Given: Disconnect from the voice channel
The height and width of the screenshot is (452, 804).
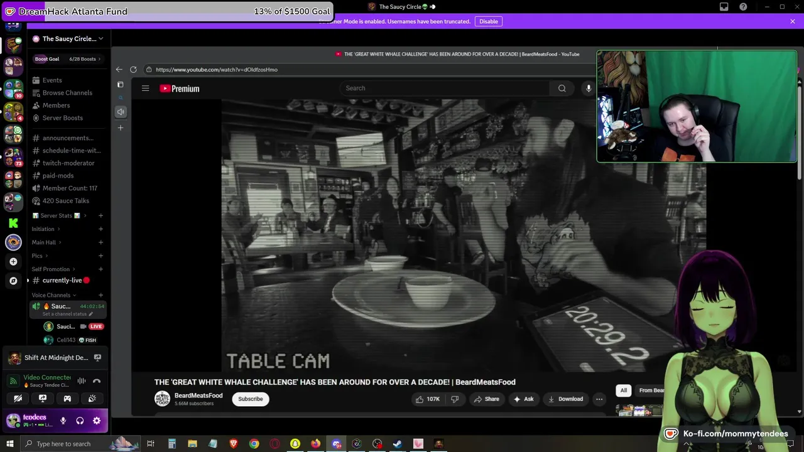Looking at the screenshot, I should coord(97,381).
